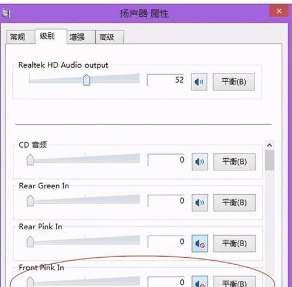The width and height of the screenshot is (292, 287).
Task: Click the CD 音频 volume slider thumb
Action: click(x=30, y=160)
